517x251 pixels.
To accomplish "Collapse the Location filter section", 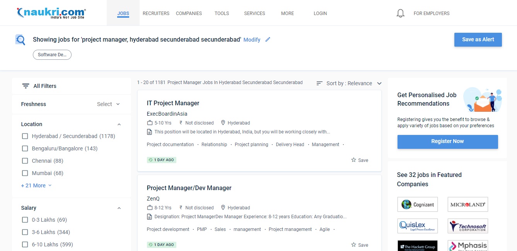I will tap(119, 125).
